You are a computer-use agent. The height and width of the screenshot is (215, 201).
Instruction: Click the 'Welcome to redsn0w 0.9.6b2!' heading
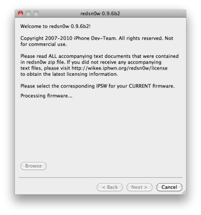55,26
